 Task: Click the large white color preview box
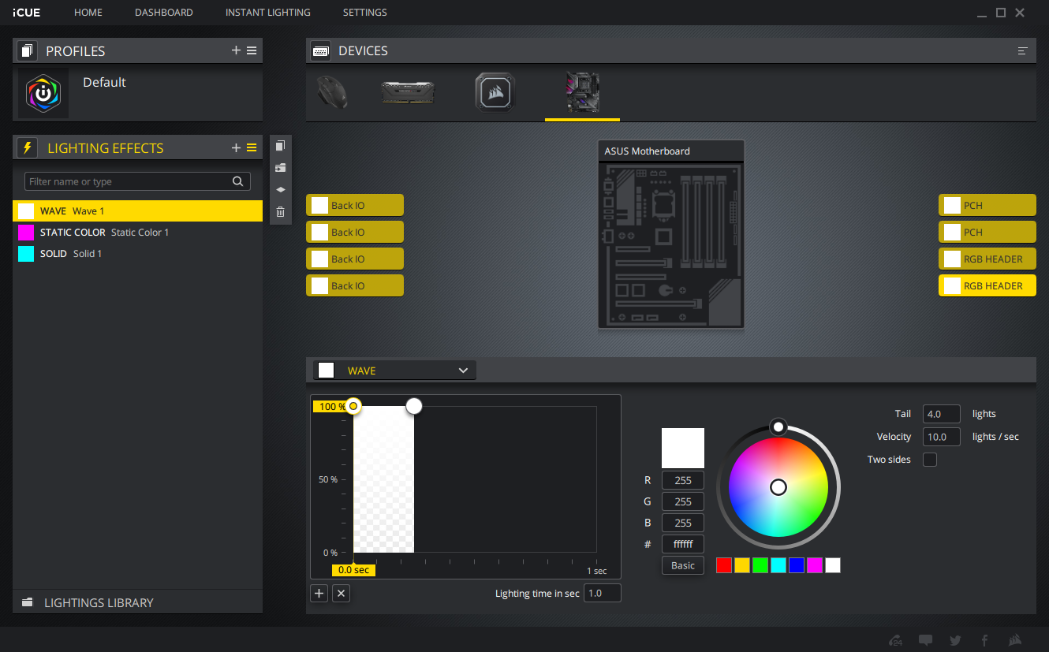[x=683, y=449]
